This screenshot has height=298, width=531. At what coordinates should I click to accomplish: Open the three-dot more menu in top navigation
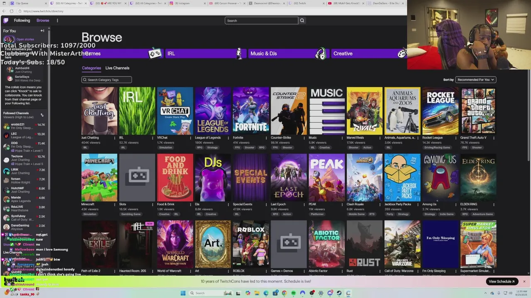pos(57,20)
